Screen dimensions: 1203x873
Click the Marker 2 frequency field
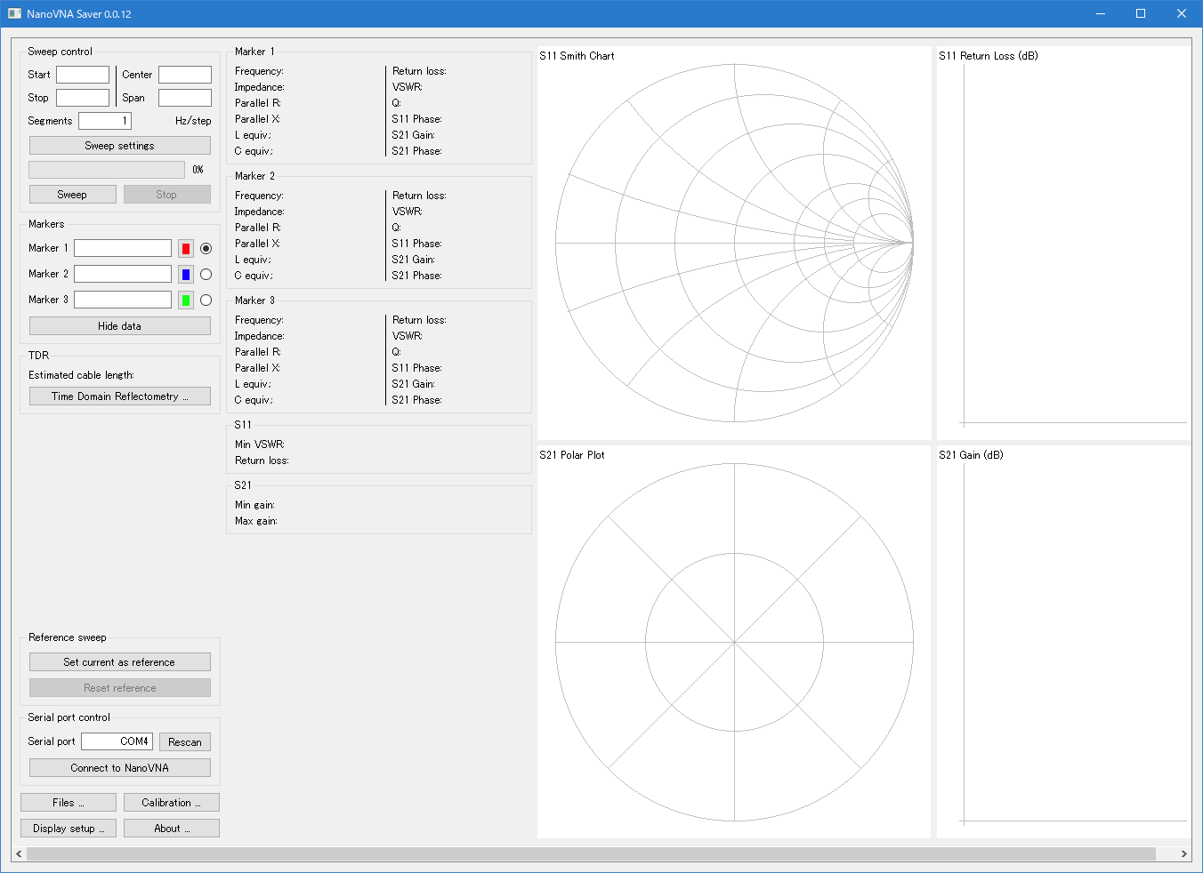(x=123, y=274)
